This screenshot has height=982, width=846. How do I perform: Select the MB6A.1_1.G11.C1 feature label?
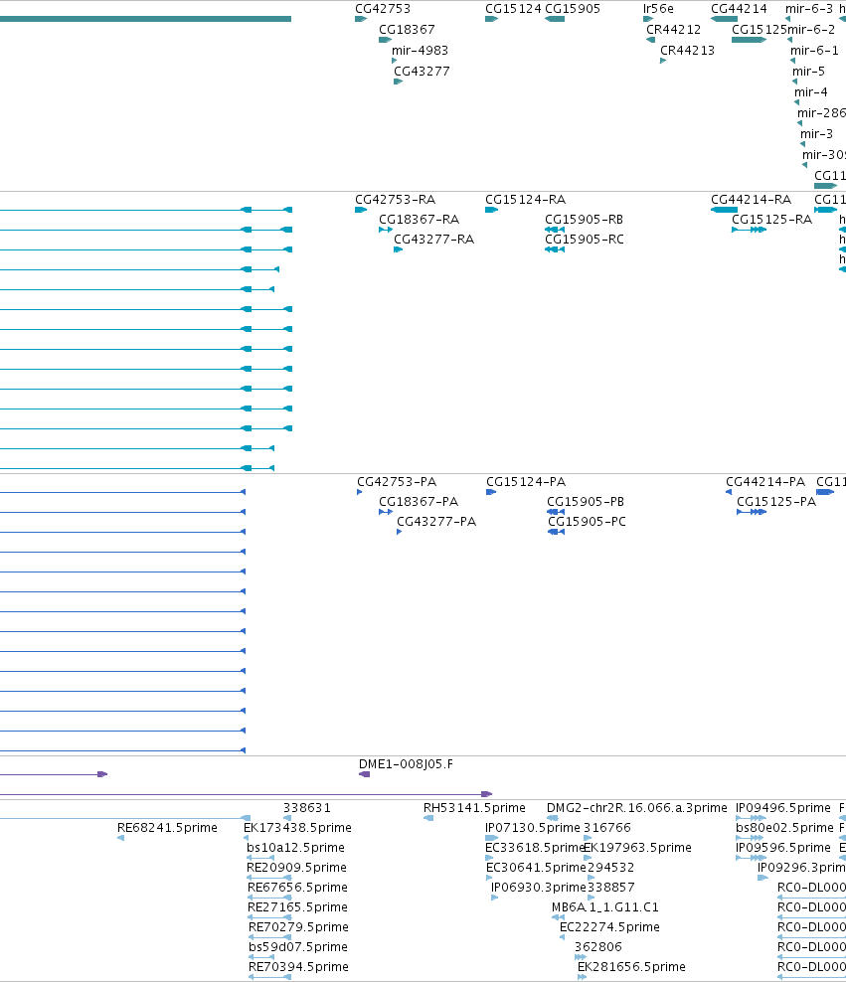(x=604, y=908)
